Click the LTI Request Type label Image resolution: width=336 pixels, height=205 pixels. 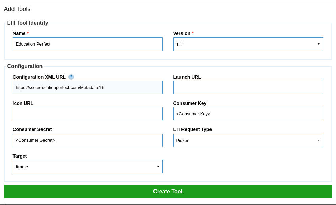(192, 129)
